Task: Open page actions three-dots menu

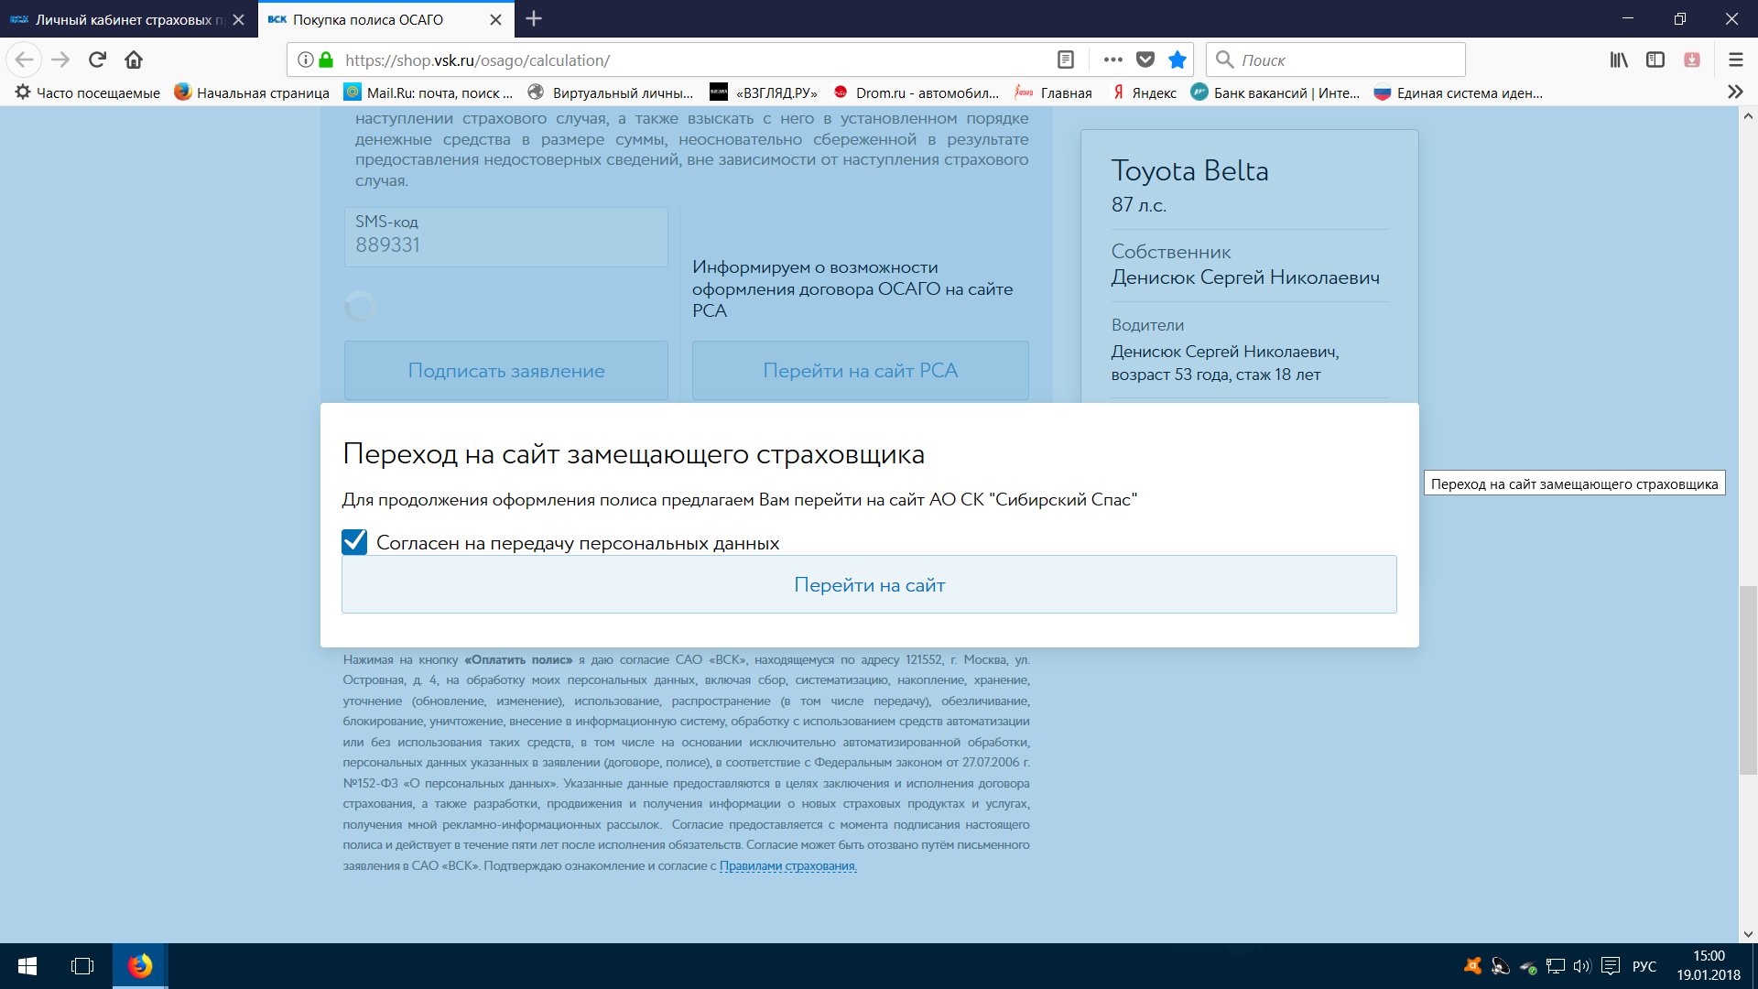Action: [x=1113, y=60]
